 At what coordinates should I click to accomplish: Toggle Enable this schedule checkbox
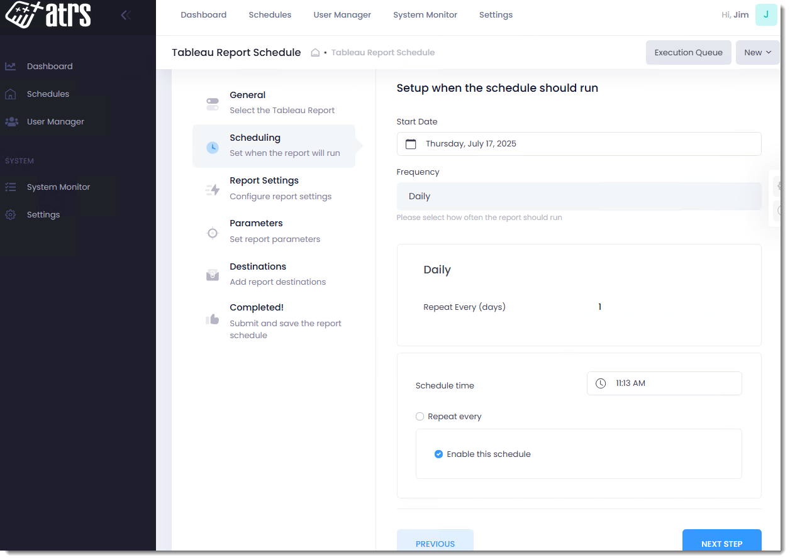[439, 454]
